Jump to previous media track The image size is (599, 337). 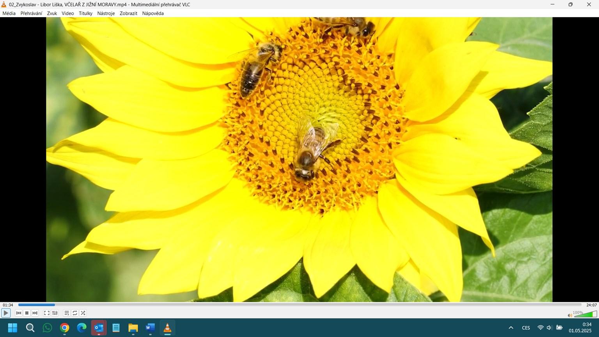point(18,313)
